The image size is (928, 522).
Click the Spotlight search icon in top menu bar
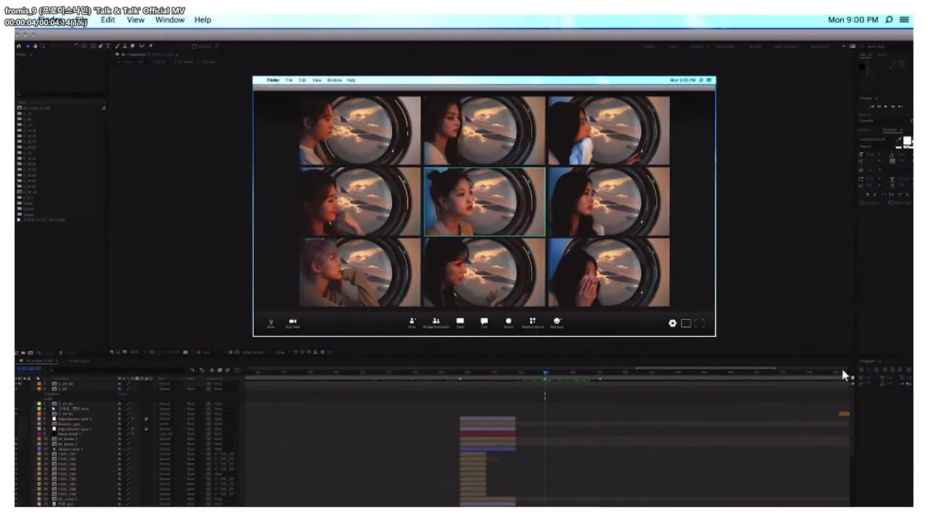(x=889, y=20)
